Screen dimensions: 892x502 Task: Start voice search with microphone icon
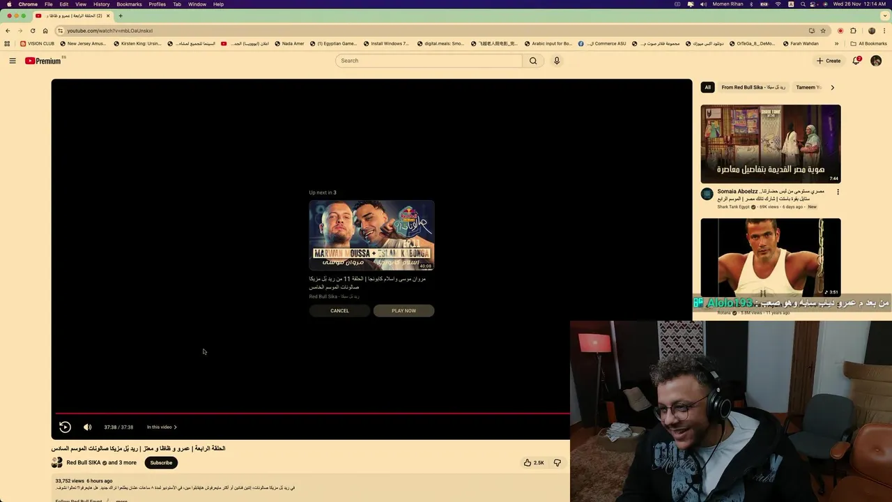pyautogui.click(x=557, y=61)
